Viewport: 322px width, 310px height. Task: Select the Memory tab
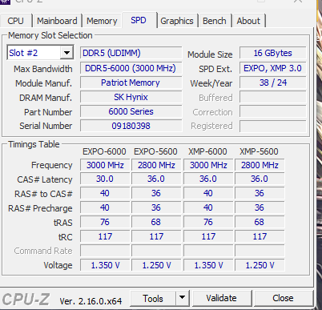point(102,21)
